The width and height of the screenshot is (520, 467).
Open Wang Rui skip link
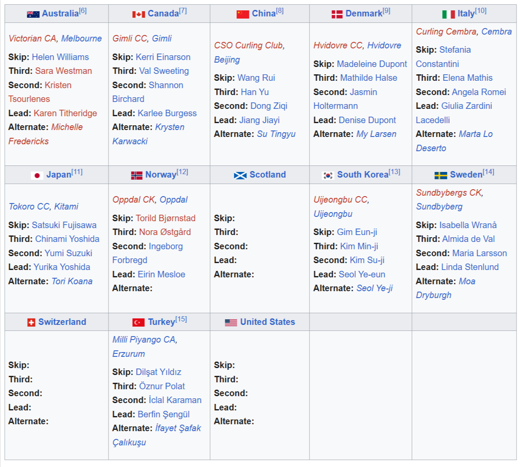click(x=256, y=78)
